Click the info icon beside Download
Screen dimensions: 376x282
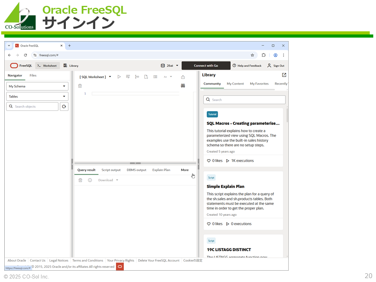[90, 180]
